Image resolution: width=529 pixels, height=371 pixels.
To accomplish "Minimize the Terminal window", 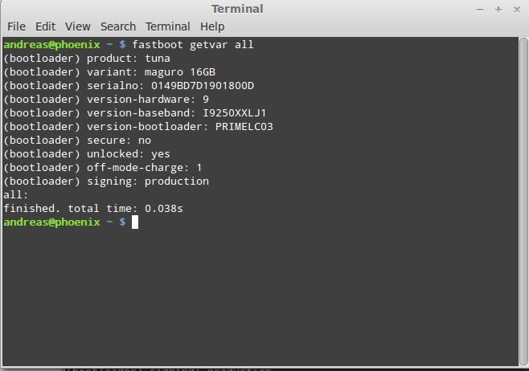I will point(480,10).
